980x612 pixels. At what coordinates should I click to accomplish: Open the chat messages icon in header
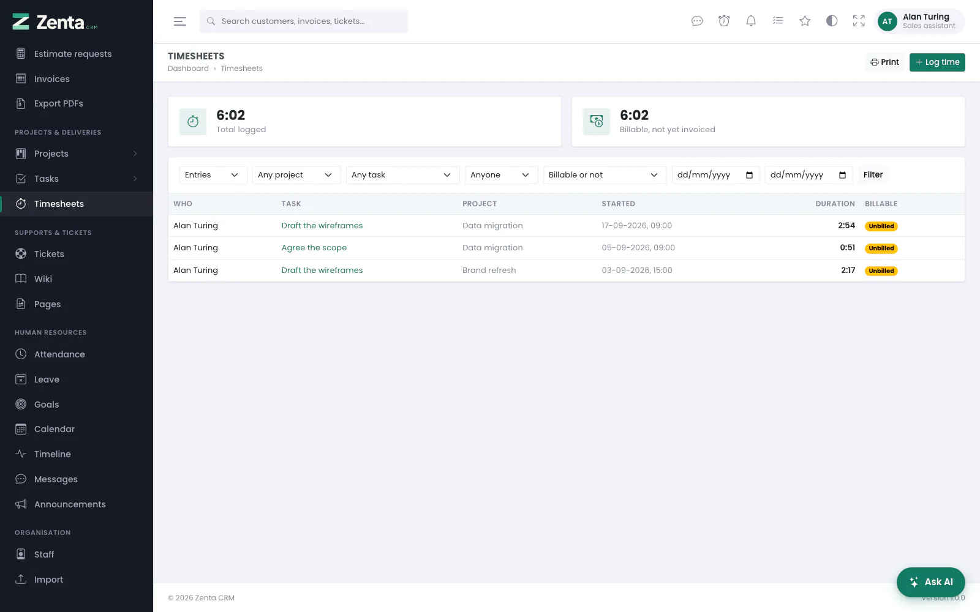point(697,21)
